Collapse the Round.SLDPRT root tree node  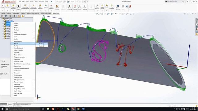click(x=1, y=18)
